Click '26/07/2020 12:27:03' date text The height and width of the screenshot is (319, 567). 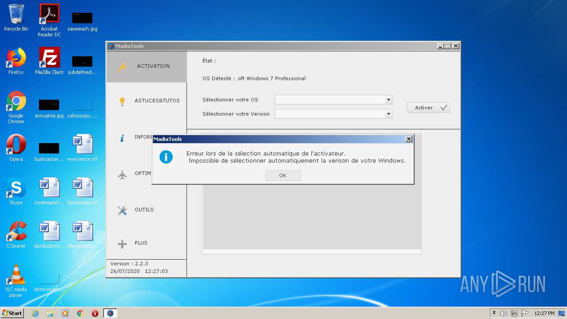[x=139, y=271]
